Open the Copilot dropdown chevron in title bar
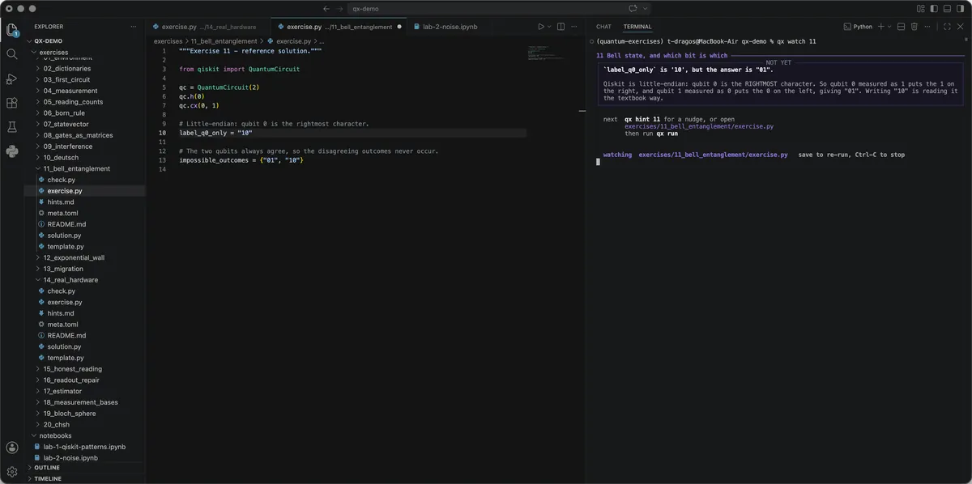Viewport: 972px width, 484px height. [x=646, y=8]
